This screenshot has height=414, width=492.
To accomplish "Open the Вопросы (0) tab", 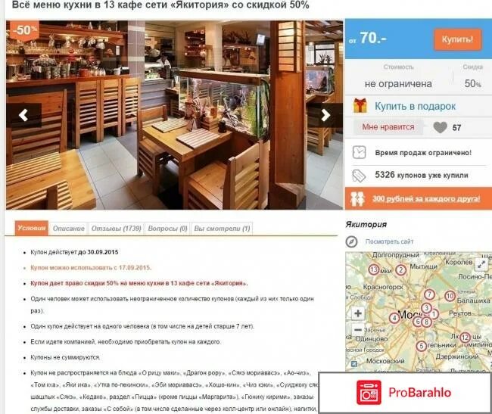I will [x=167, y=229].
